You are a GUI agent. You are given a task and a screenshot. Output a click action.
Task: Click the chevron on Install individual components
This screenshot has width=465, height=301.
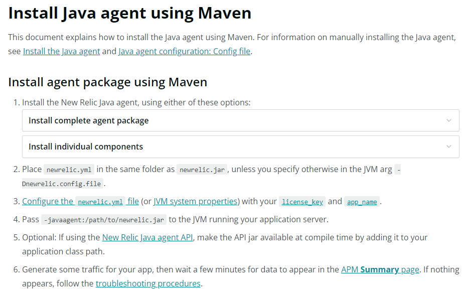pyautogui.click(x=448, y=146)
